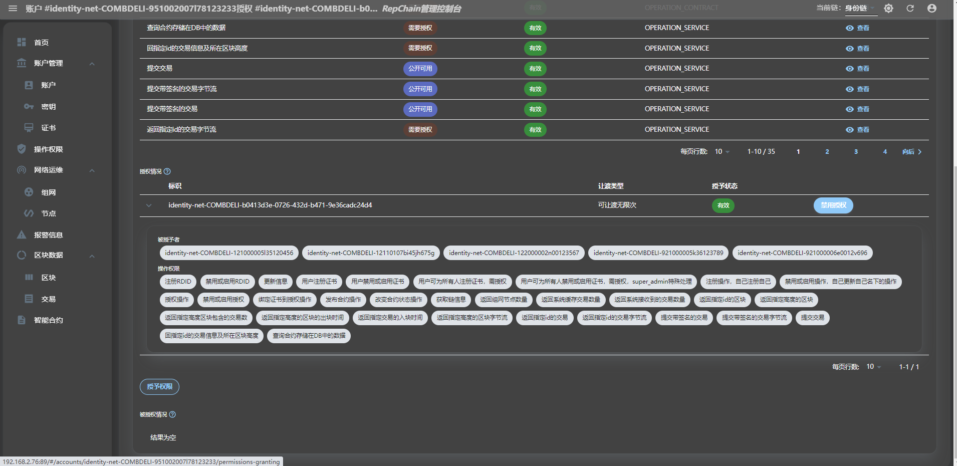Click the 报警信息 warning triangle icon
Viewport: 957px width, 466px height.
coord(22,235)
